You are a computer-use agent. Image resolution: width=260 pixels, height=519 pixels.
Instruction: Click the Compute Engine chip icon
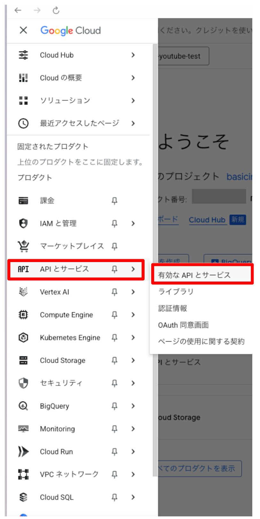pyautogui.click(x=23, y=315)
